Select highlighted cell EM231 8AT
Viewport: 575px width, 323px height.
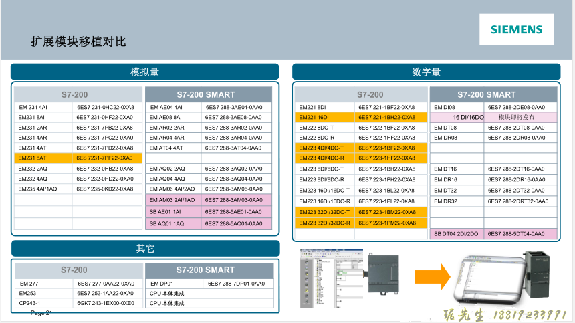tap(43, 158)
